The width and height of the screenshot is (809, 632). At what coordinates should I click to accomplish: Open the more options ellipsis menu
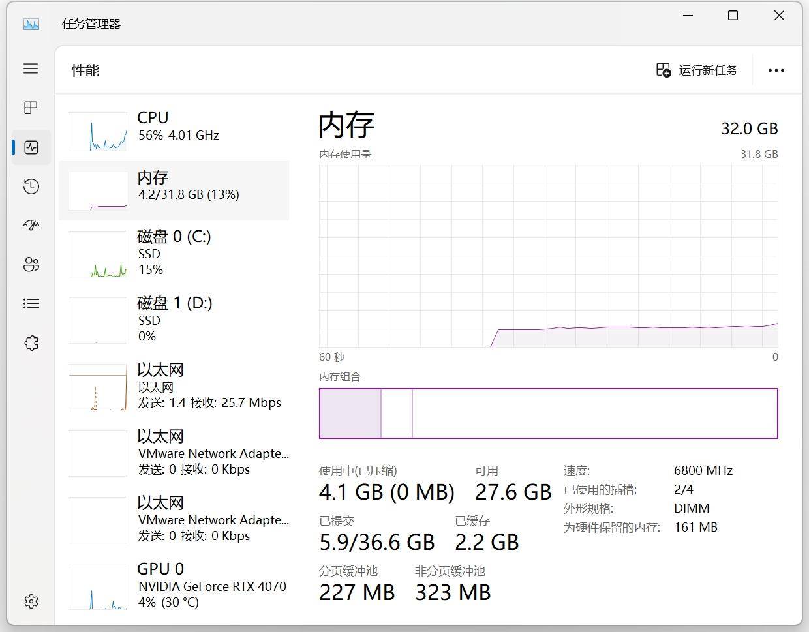pos(776,70)
